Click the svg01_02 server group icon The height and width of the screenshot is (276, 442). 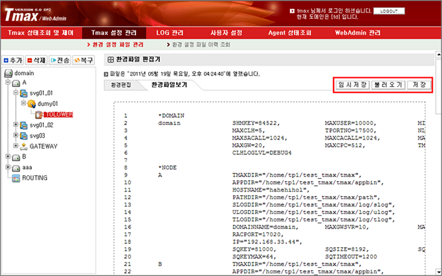24,125
